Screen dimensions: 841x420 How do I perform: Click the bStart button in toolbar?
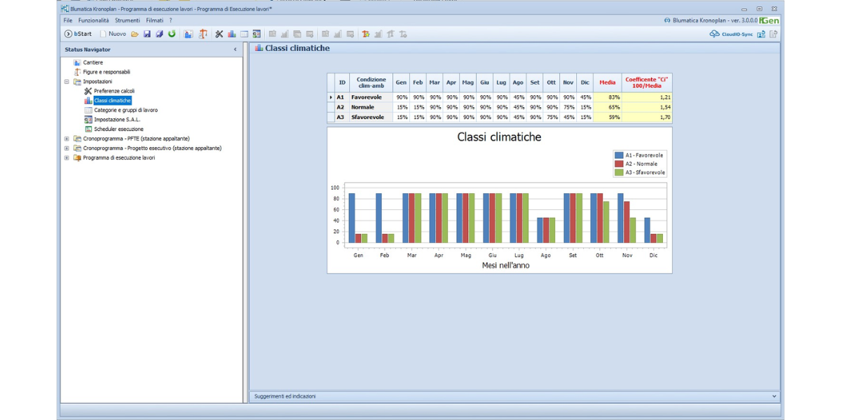tap(77, 34)
